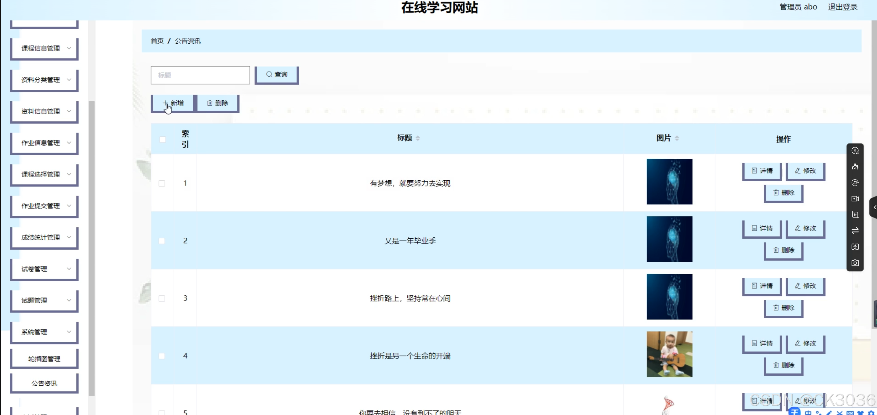Click the 退出登录 logout link
Viewport: 877px width, 415px height.
pos(842,7)
